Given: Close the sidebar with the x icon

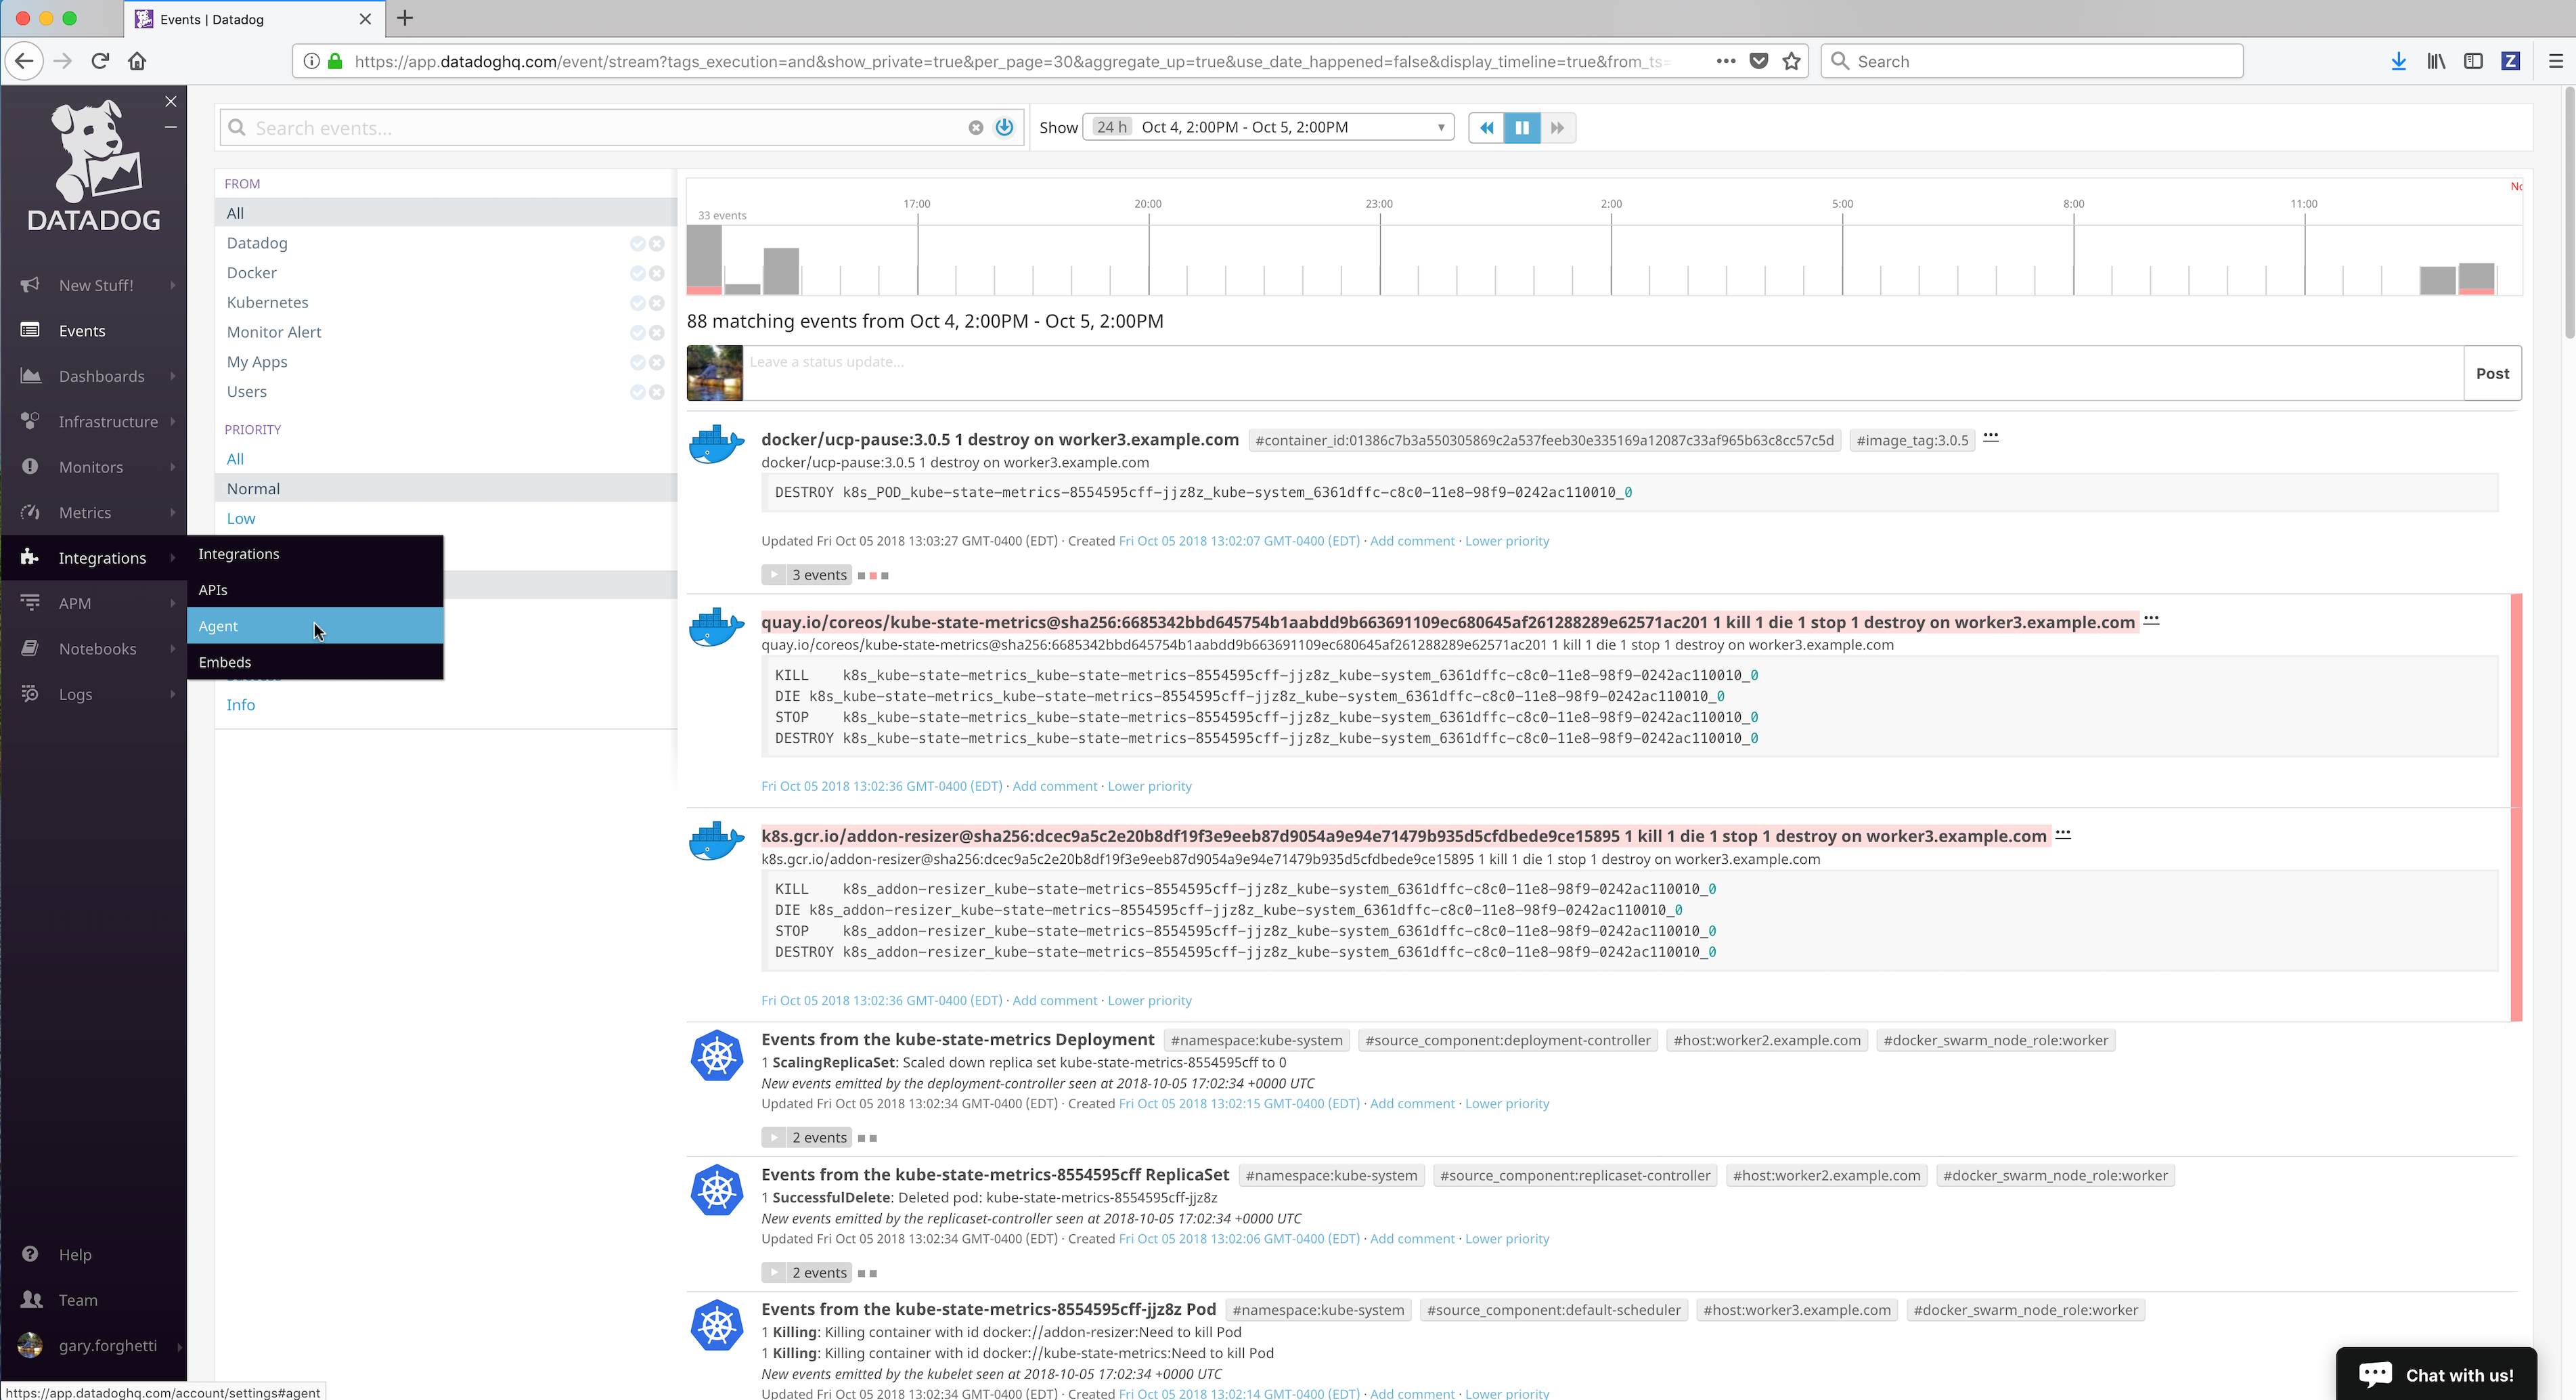Looking at the screenshot, I should click(171, 101).
